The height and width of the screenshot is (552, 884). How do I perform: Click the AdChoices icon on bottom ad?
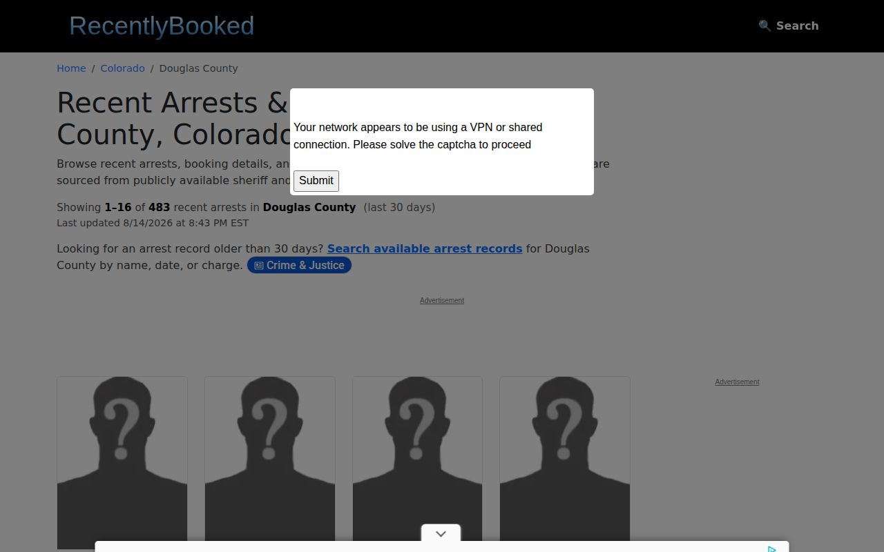coord(772,549)
